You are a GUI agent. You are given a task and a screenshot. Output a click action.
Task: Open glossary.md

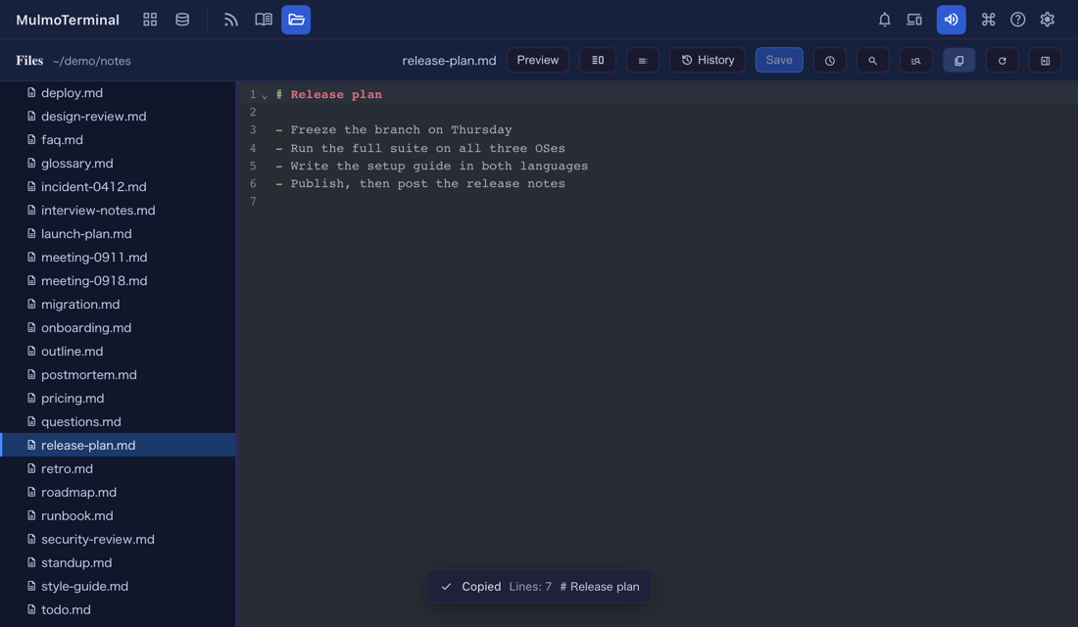point(118,163)
